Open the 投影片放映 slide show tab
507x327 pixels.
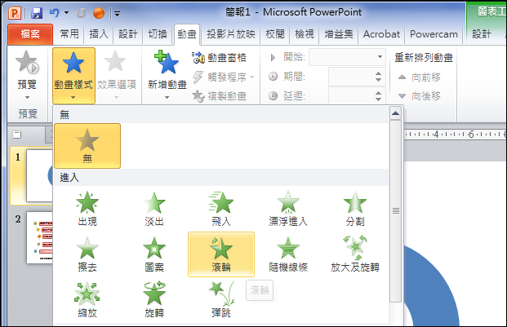coord(231,34)
